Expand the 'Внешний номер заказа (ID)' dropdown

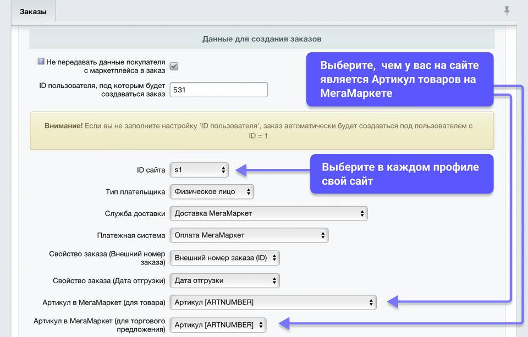pyautogui.click(x=224, y=258)
